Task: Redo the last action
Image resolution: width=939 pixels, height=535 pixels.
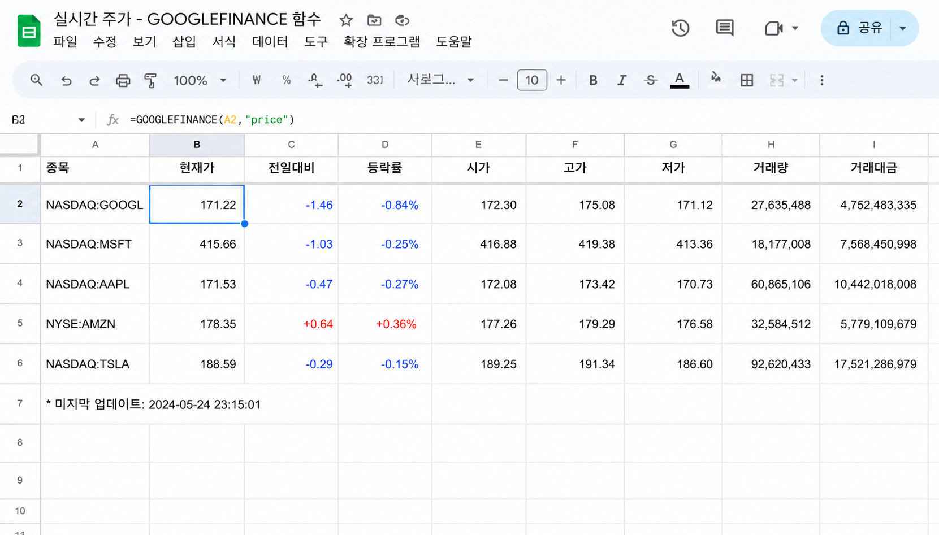Action: pos(94,80)
